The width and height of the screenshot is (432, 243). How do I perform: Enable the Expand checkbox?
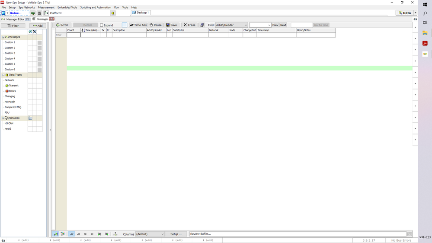[x=101, y=25]
